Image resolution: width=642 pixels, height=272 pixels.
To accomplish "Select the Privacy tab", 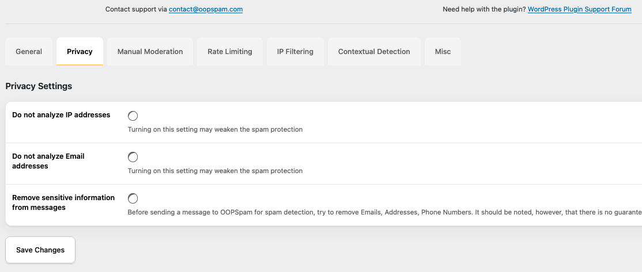I will pyautogui.click(x=80, y=52).
